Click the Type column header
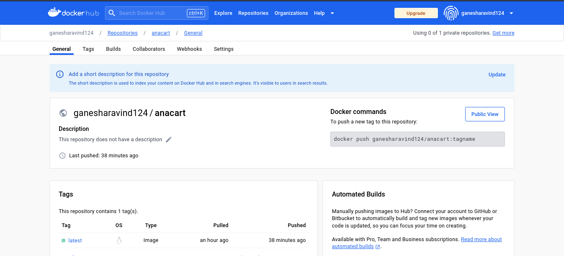Image resolution: width=564 pixels, height=256 pixels. [151, 225]
